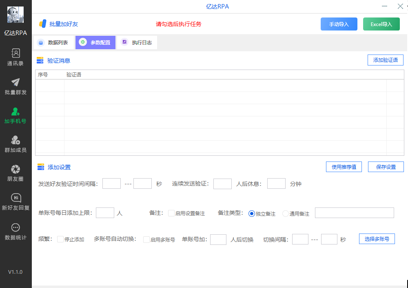Click the 亿达RPA robot avatar logo
Image resolution: width=408 pixels, height=288 pixels.
(16, 15)
